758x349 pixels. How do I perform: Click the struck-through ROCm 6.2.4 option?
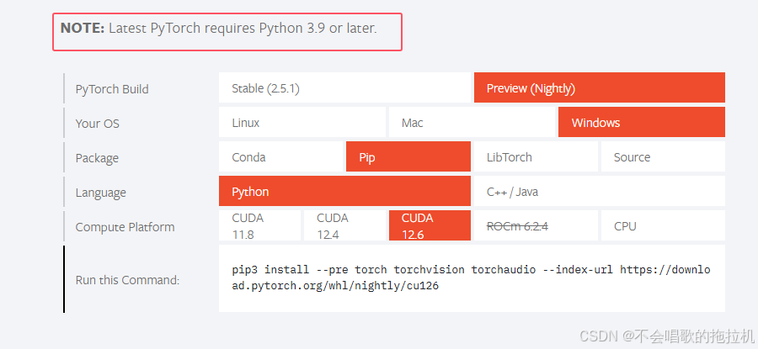536,225
